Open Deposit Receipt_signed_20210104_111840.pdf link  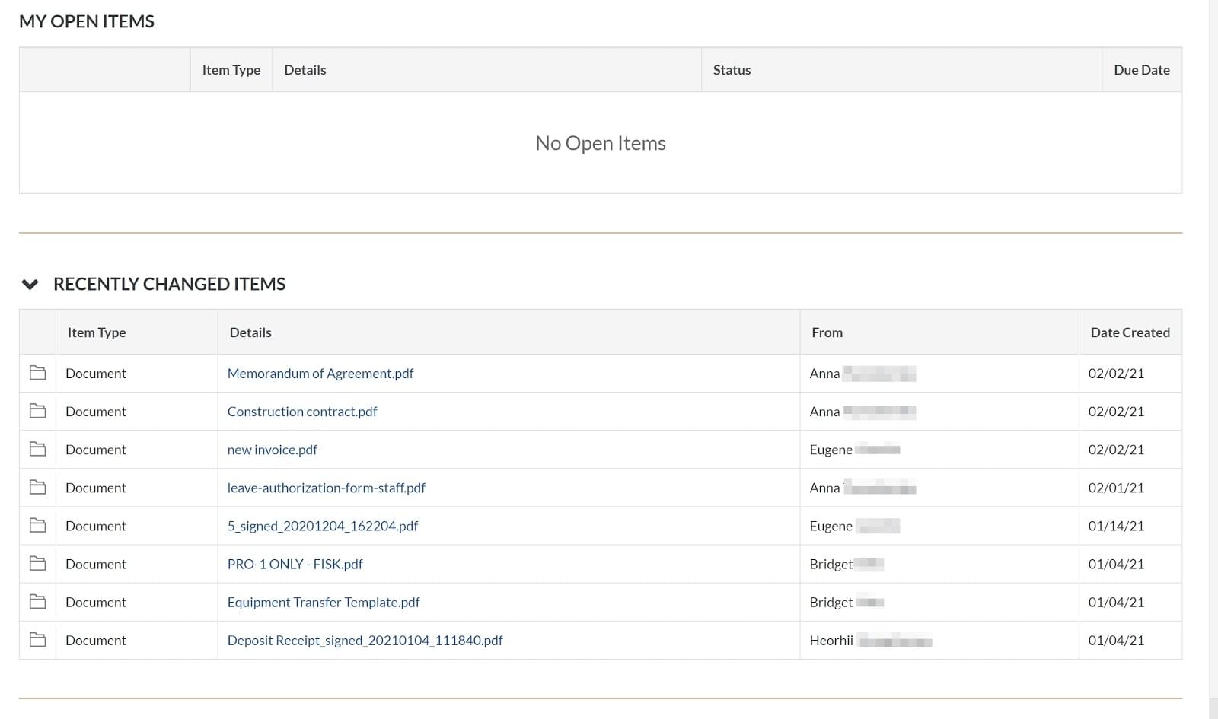click(x=365, y=641)
